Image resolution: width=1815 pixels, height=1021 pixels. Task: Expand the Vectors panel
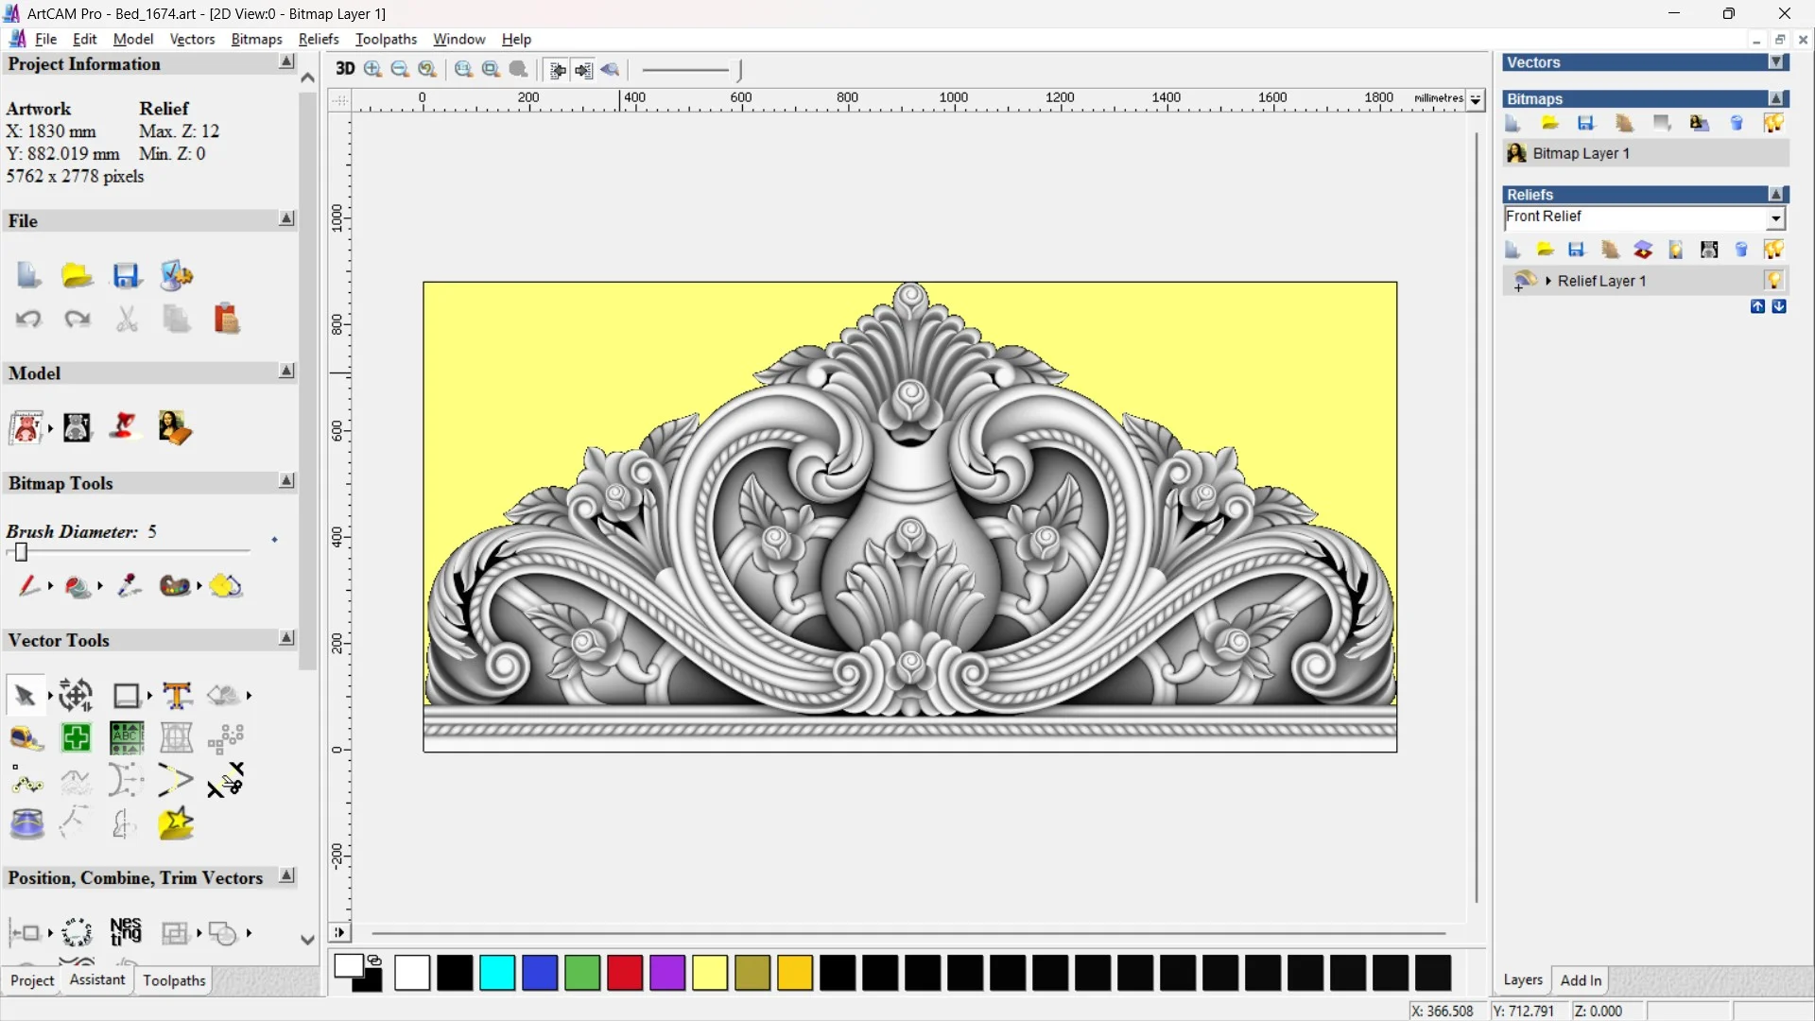pyautogui.click(x=1776, y=62)
